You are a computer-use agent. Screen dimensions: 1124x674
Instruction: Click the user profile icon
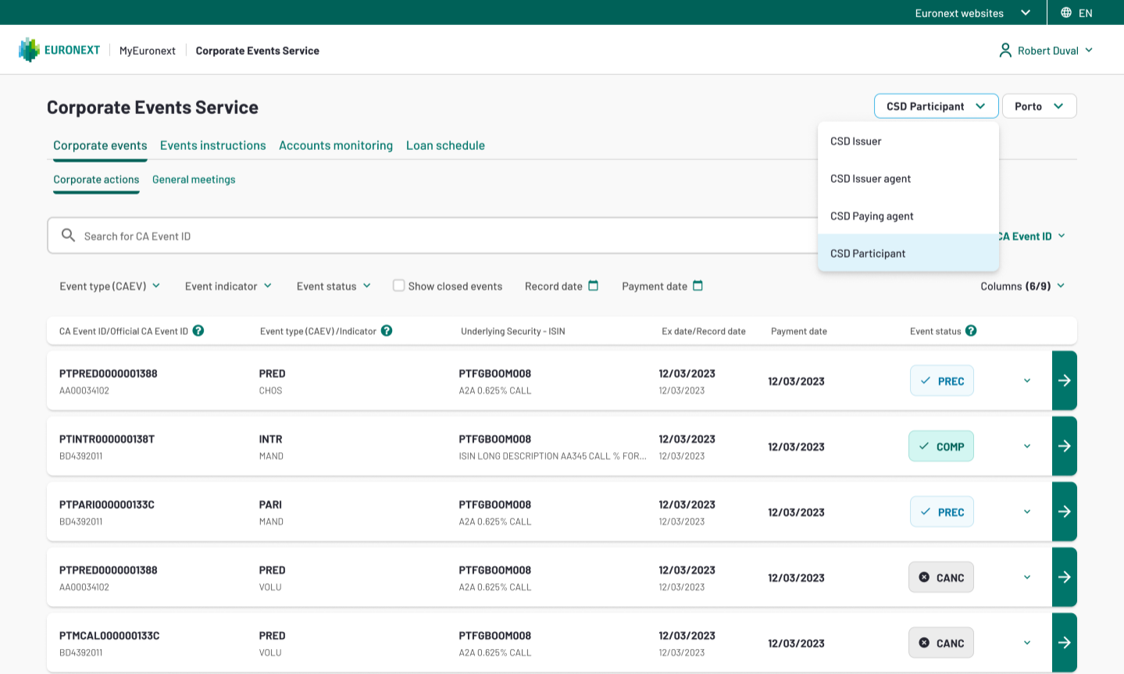pyautogui.click(x=1005, y=50)
